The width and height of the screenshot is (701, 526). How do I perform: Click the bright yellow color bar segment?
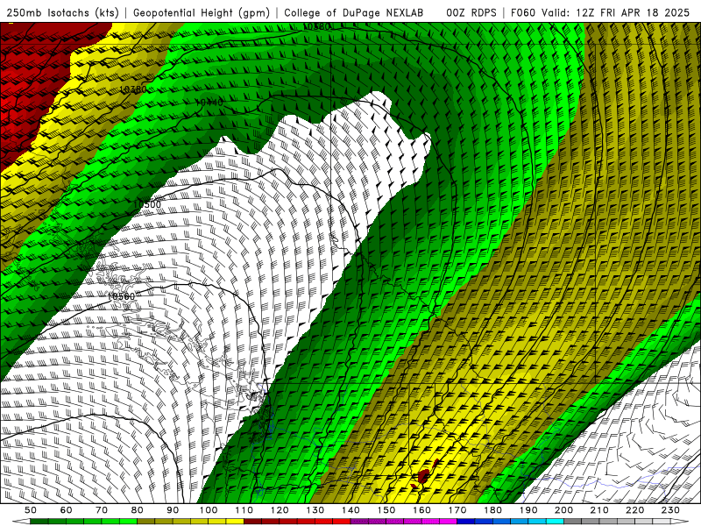click(x=235, y=522)
